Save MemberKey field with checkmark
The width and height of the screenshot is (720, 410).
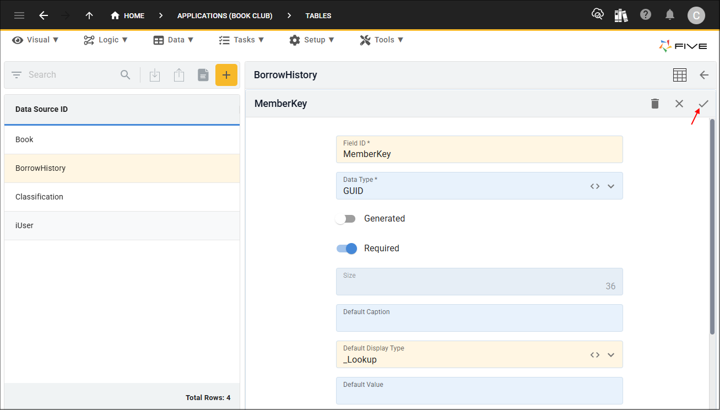pyautogui.click(x=703, y=104)
